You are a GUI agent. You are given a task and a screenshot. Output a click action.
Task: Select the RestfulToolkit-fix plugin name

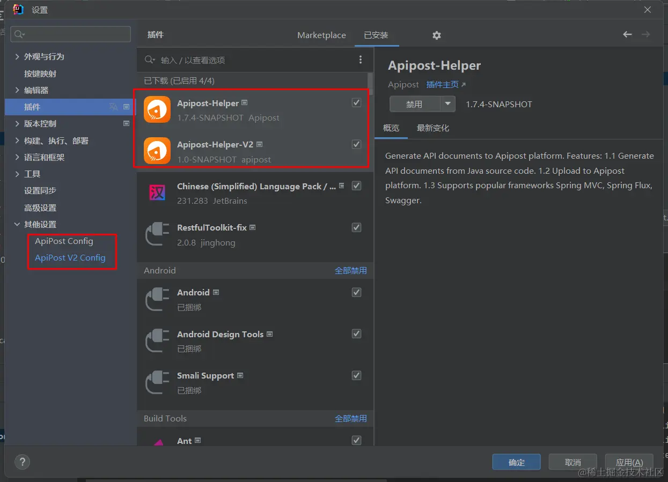[212, 227]
